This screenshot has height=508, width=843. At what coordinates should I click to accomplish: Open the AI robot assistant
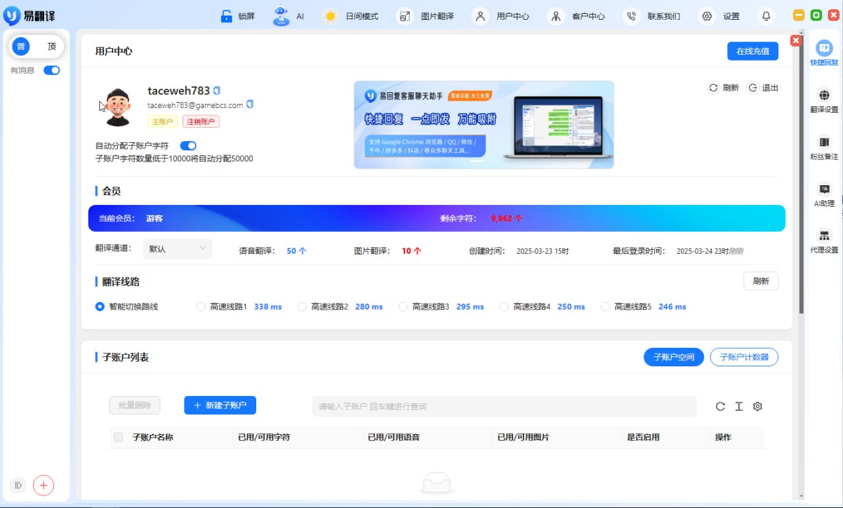281,16
